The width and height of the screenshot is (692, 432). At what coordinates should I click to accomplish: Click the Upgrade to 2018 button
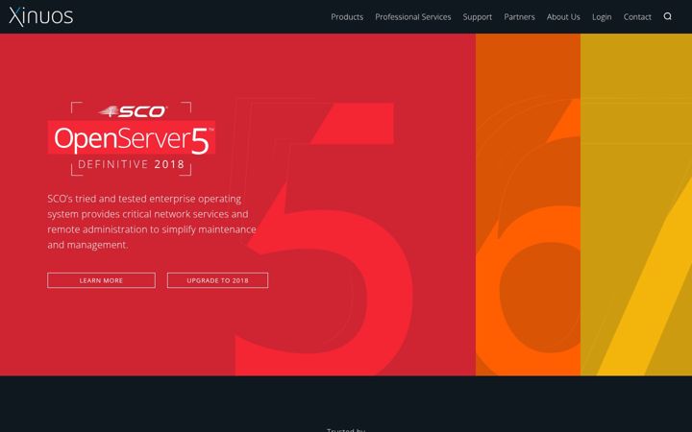pos(217,280)
